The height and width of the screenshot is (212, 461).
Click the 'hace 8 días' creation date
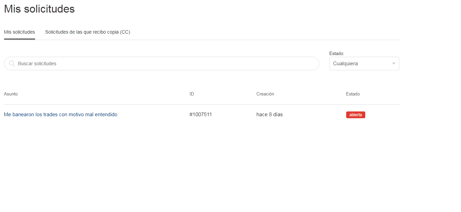pos(270,114)
